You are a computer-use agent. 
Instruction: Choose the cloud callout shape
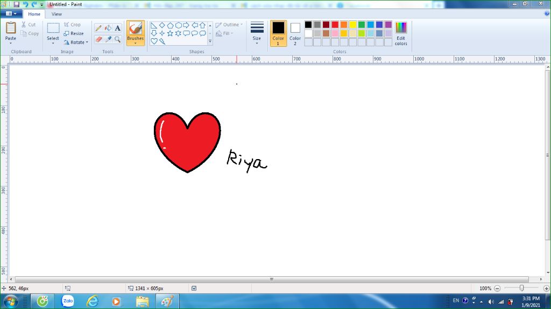203,33
